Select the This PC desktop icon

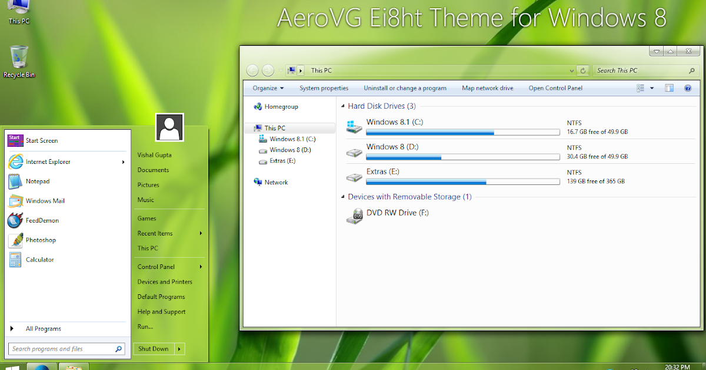click(x=19, y=12)
